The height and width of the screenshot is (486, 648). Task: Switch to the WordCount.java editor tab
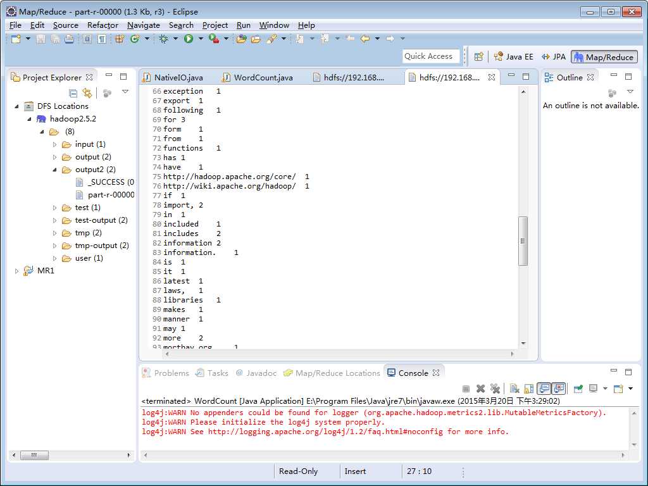(x=258, y=78)
